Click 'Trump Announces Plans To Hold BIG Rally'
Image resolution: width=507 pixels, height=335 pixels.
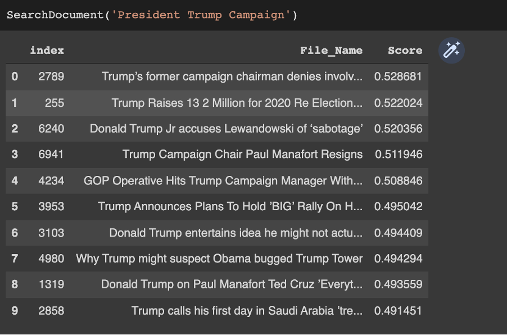tap(230, 206)
